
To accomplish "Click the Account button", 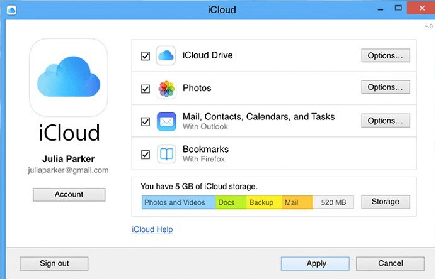I will (x=69, y=194).
